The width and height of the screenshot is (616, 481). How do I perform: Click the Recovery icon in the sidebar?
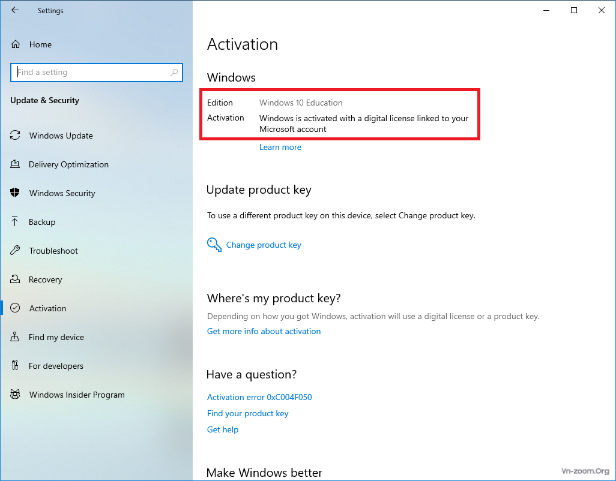15,279
